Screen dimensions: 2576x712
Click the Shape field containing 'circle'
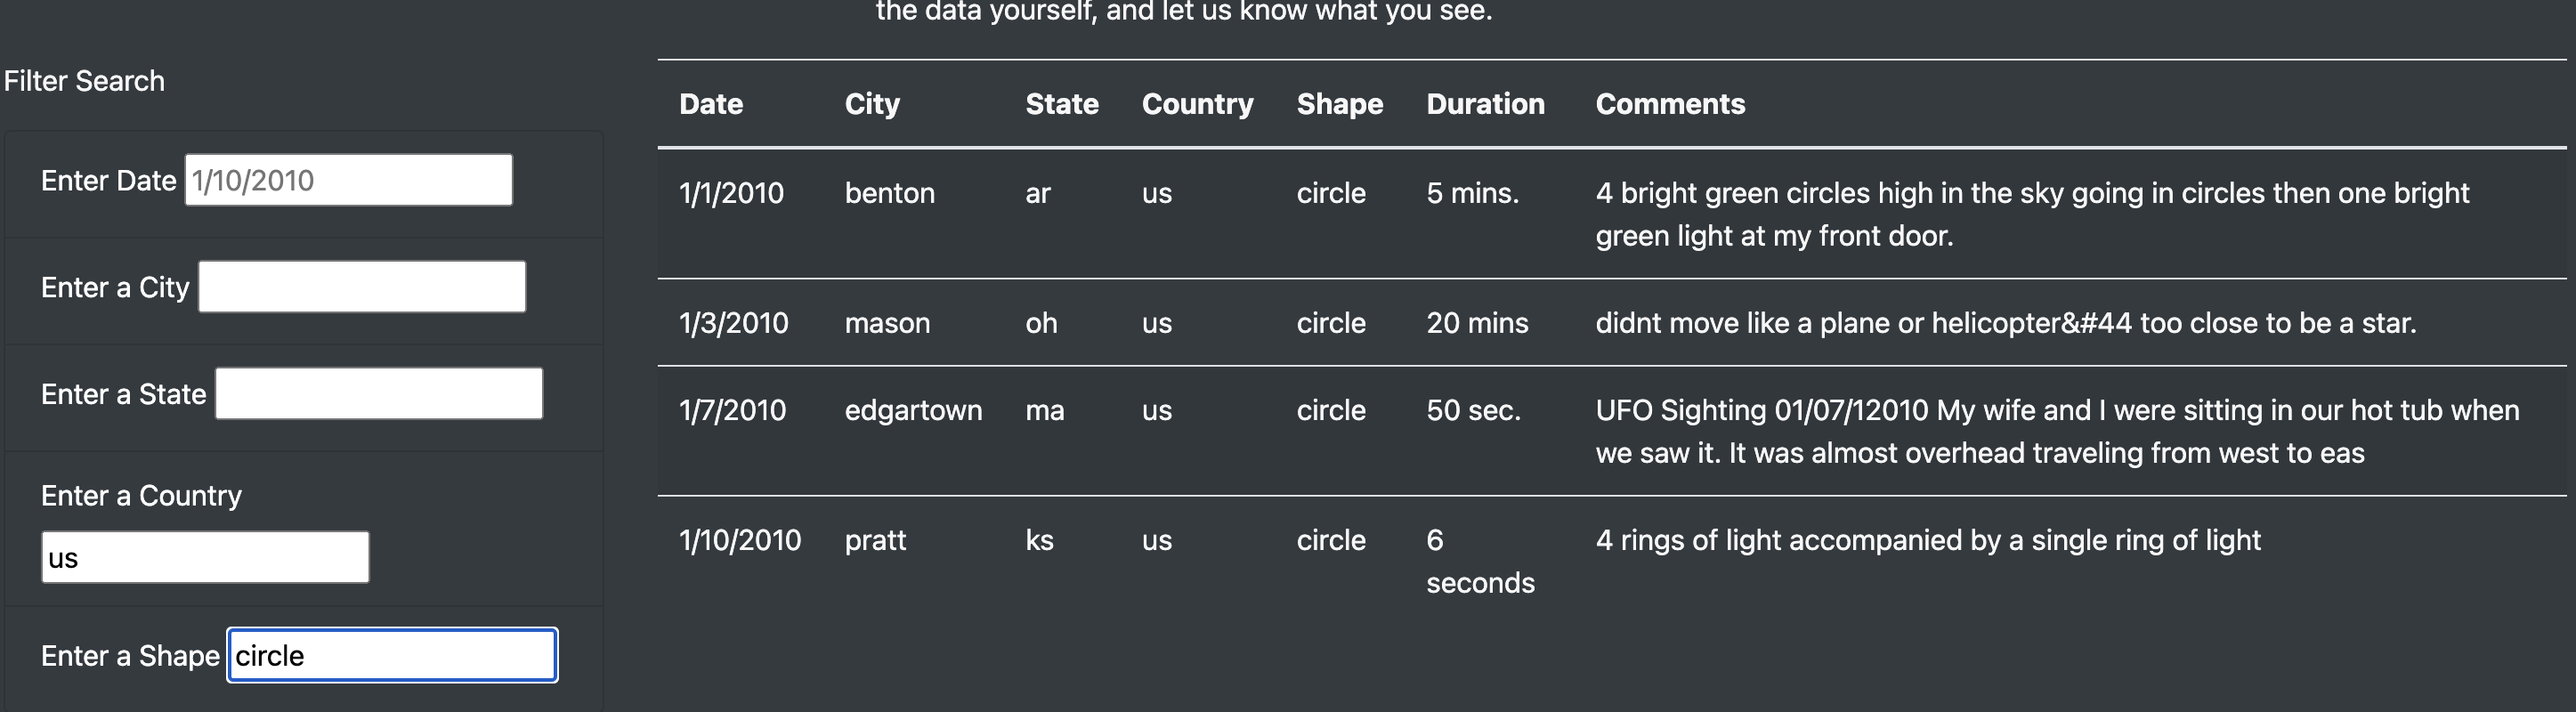click(392, 655)
